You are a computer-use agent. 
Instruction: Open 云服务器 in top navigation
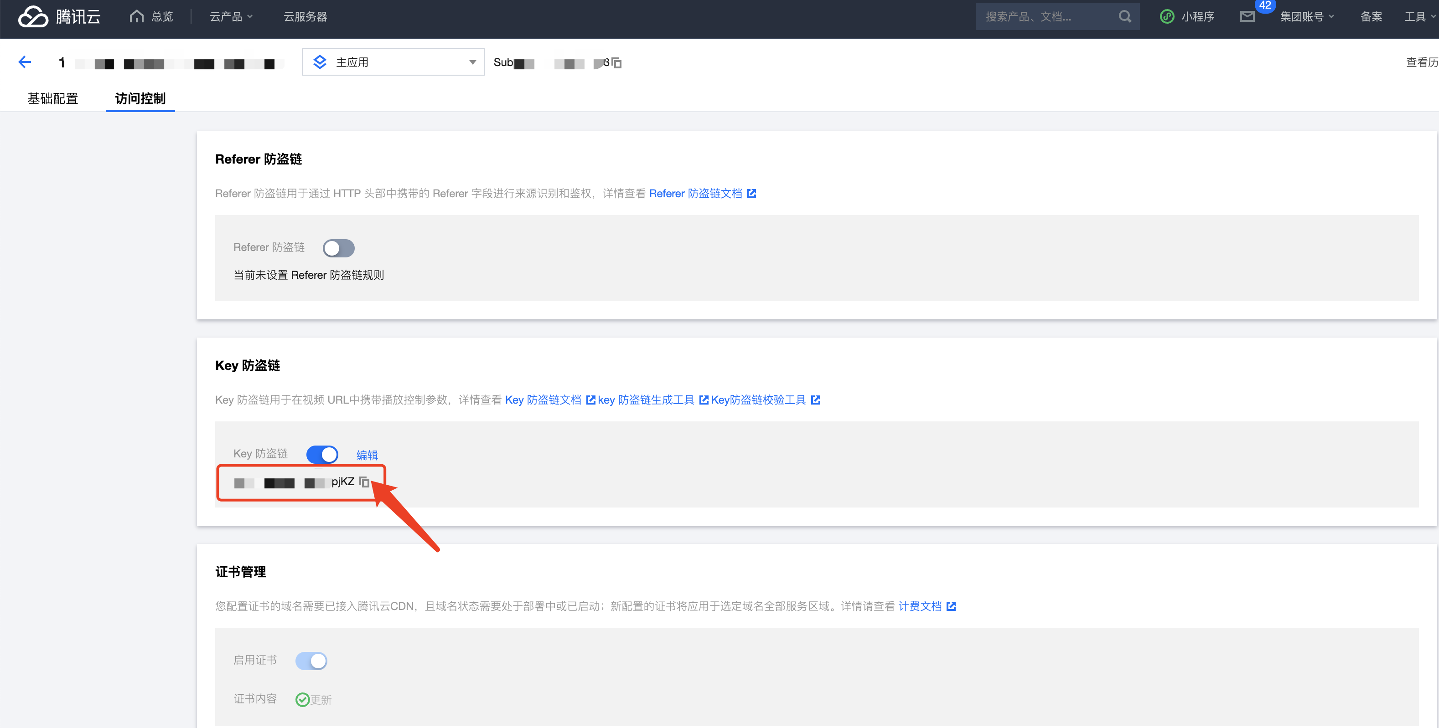click(x=305, y=17)
